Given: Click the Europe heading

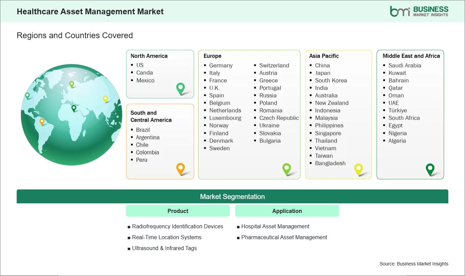Looking at the screenshot, I should [x=212, y=56].
